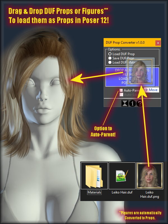Click the Options group label
Viewport: 168px width, 224px height.
click(114, 49)
